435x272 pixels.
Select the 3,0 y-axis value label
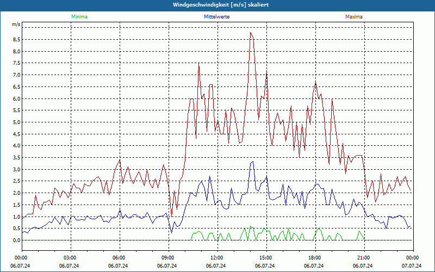pyautogui.click(x=16, y=170)
